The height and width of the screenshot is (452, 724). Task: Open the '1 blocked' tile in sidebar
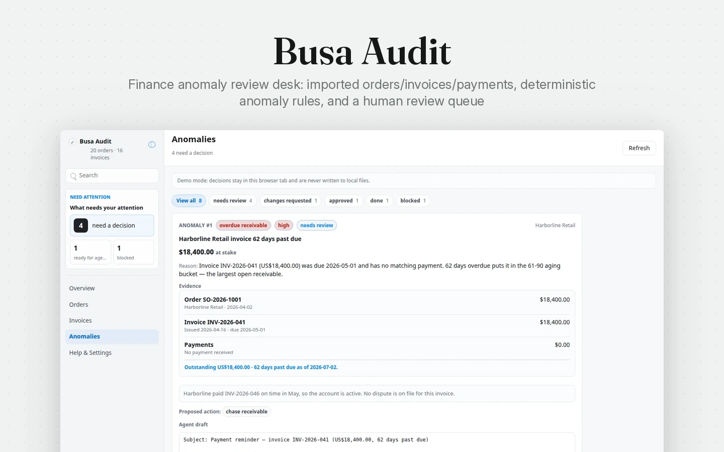(x=134, y=252)
